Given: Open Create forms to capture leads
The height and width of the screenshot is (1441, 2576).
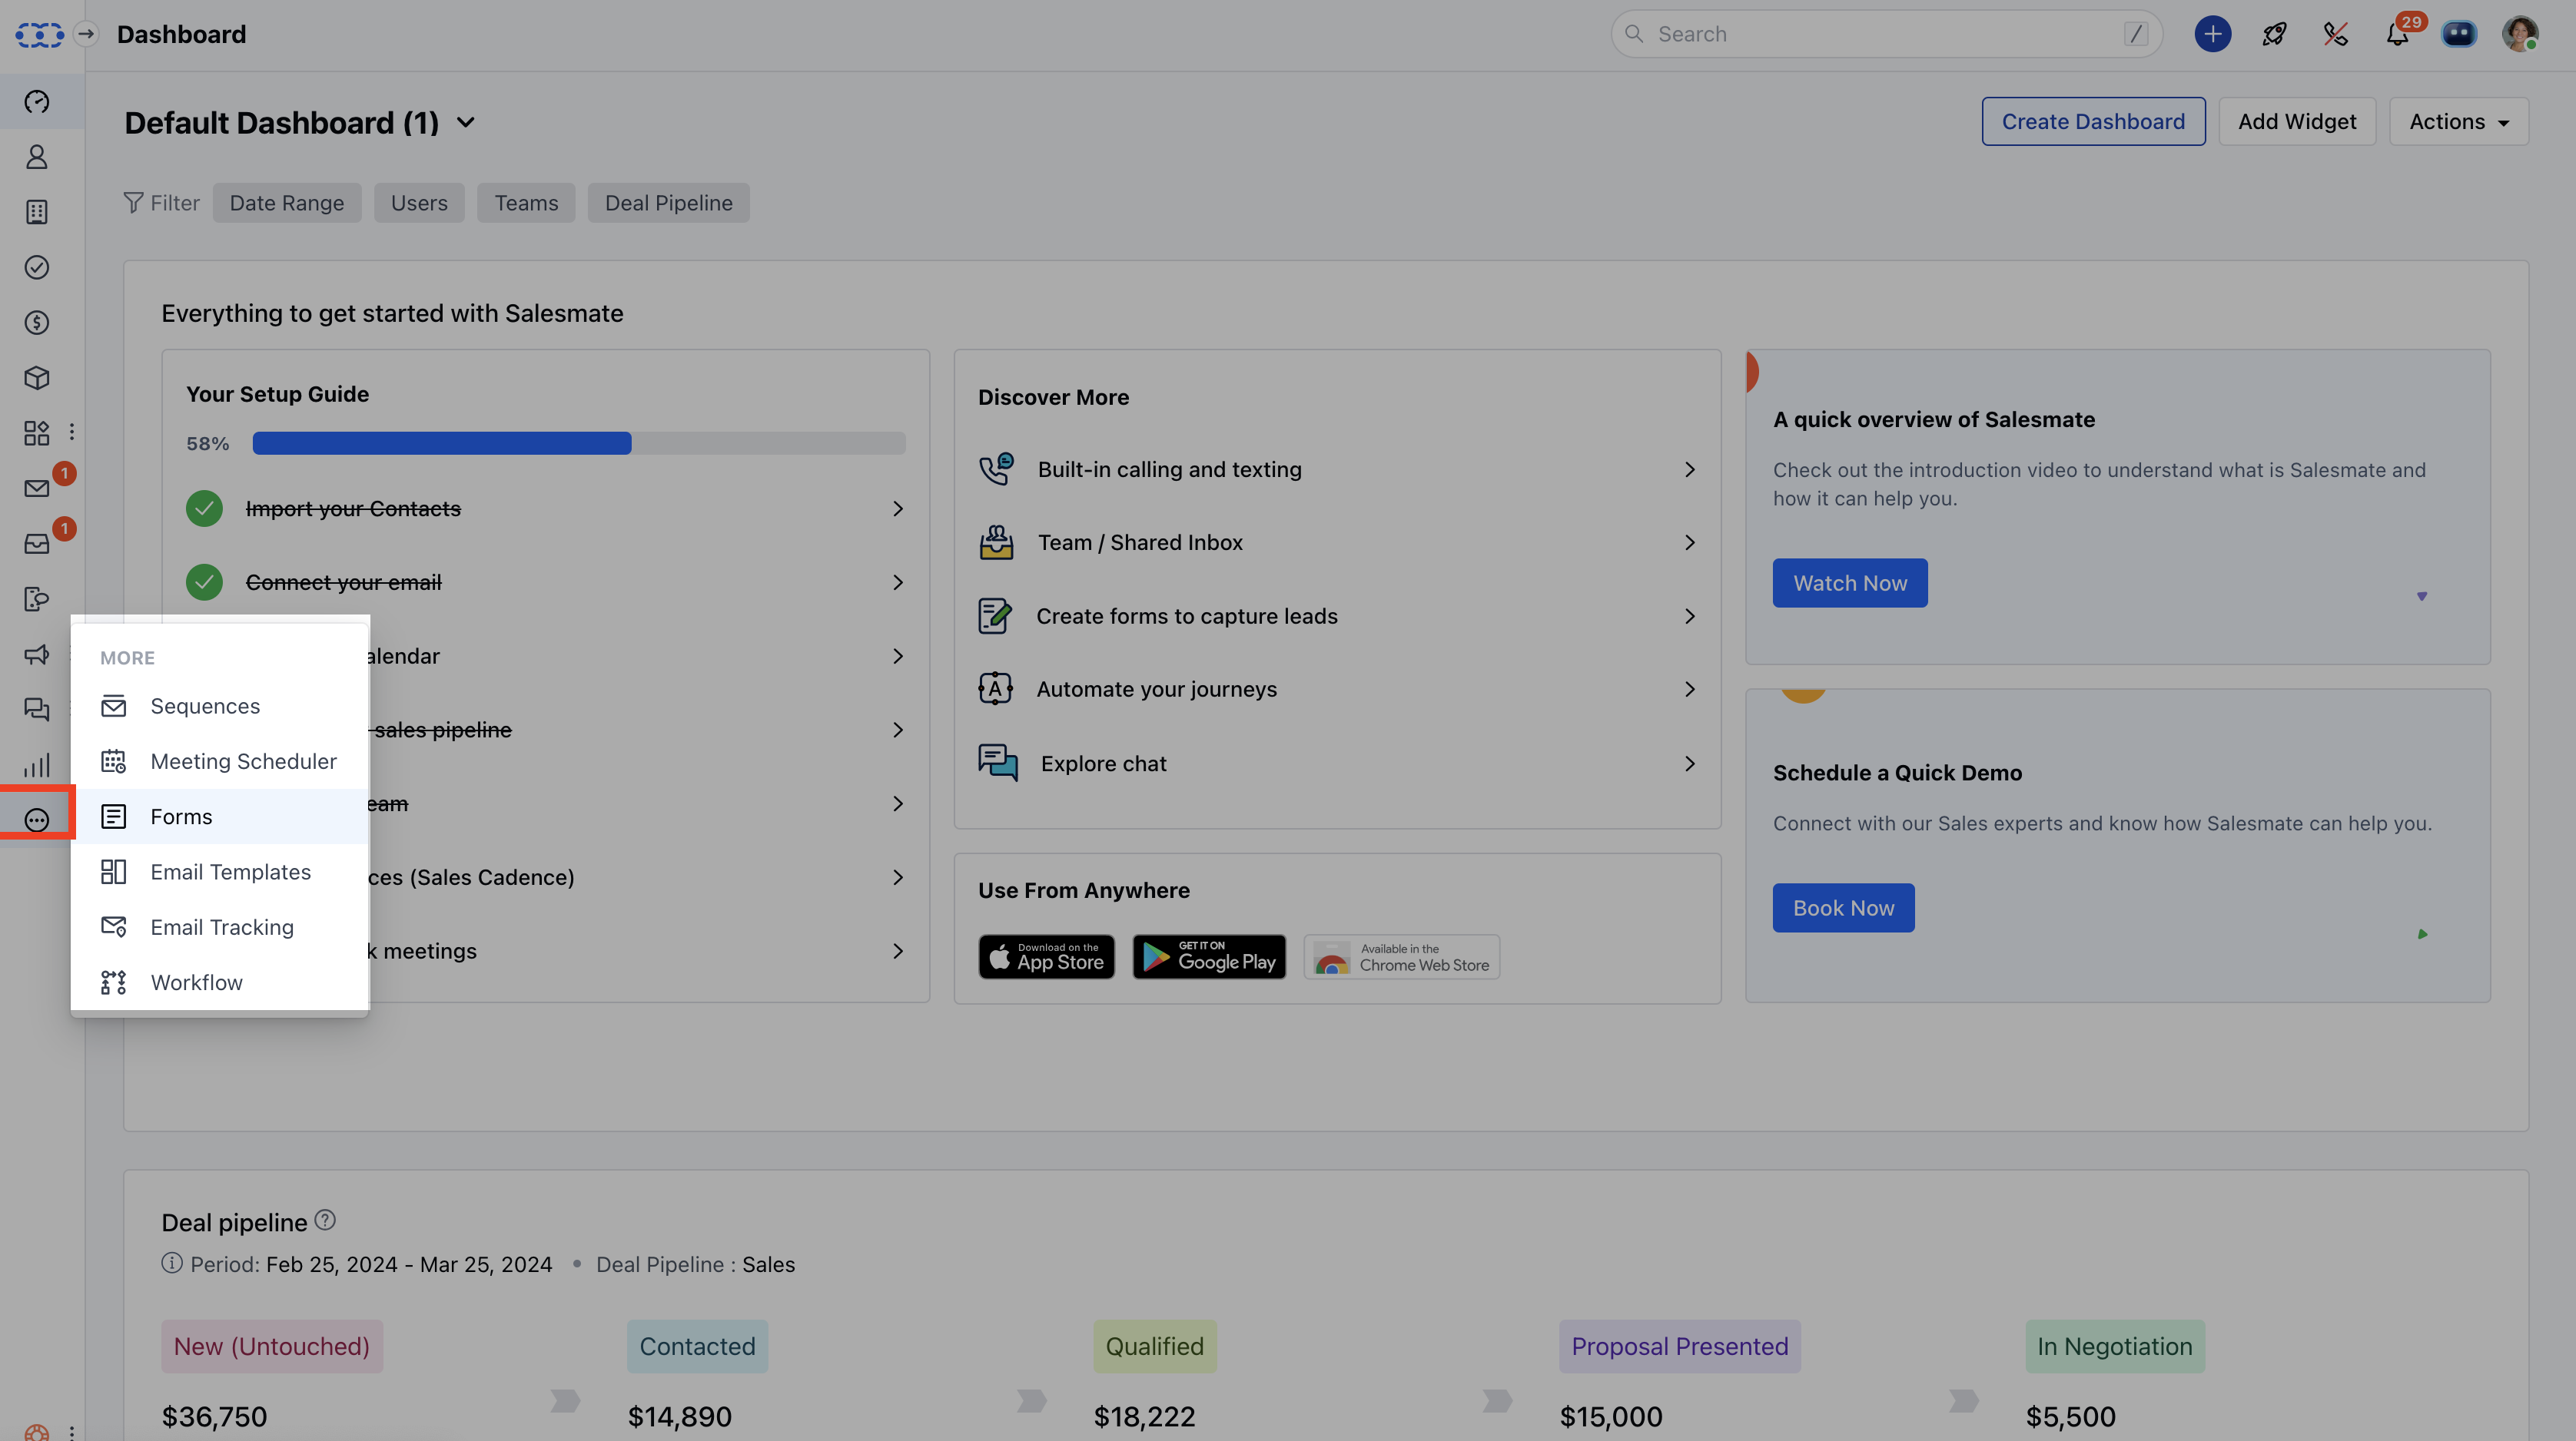Looking at the screenshot, I should pyautogui.click(x=1337, y=617).
